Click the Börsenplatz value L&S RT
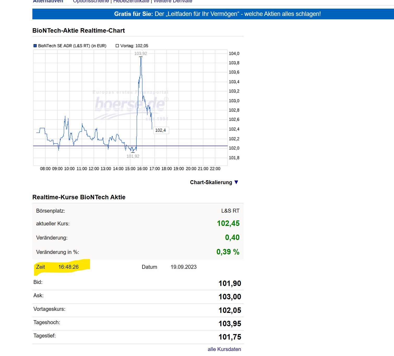 (230, 211)
